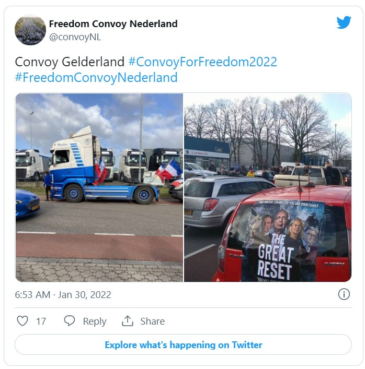Open the tweet info circle icon
365x369 pixels.
[x=344, y=294]
